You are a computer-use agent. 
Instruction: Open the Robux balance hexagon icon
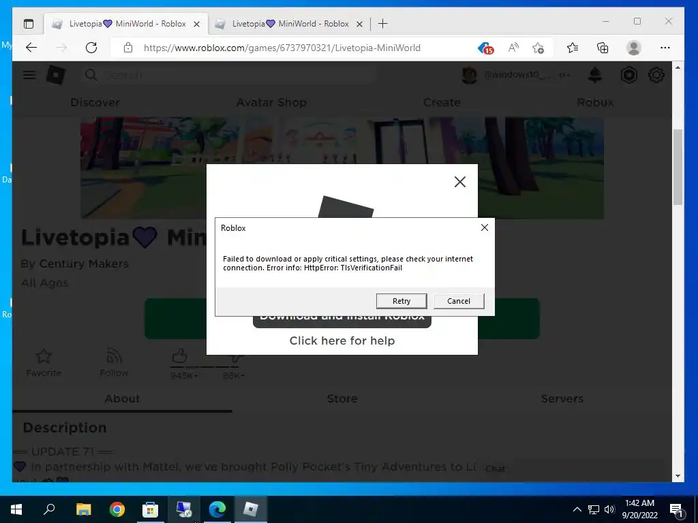629,75
